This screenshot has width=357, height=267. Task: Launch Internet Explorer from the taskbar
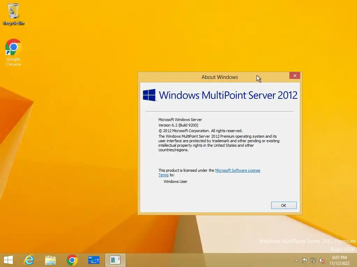(29, 260)
